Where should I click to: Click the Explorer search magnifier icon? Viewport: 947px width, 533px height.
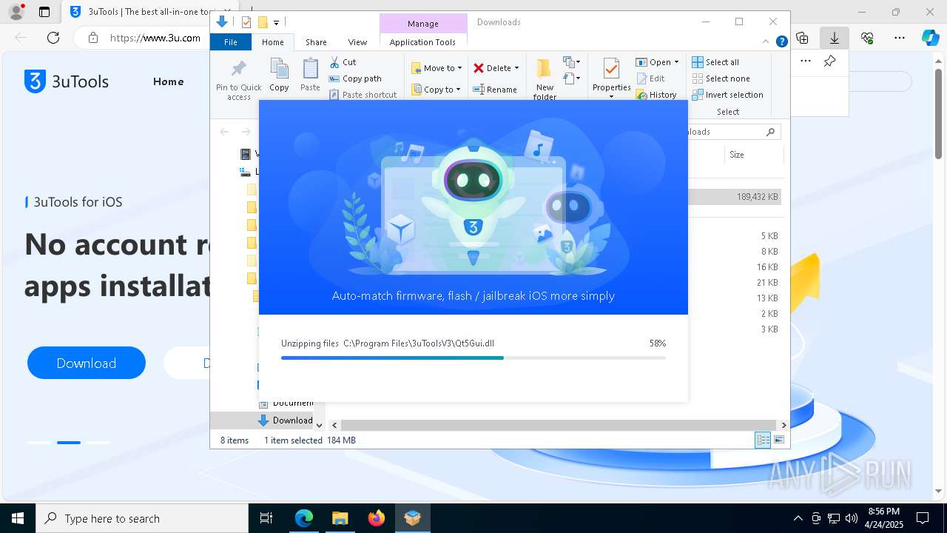[x=770, y=132]
